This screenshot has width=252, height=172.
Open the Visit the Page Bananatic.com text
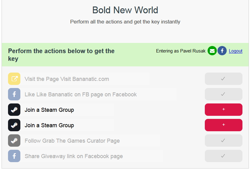pyautogui.click(x=67, y=79)
